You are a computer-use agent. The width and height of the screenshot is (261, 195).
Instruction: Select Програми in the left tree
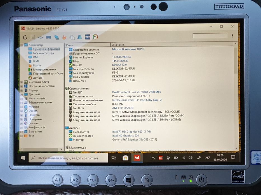(x=35, y=119)
